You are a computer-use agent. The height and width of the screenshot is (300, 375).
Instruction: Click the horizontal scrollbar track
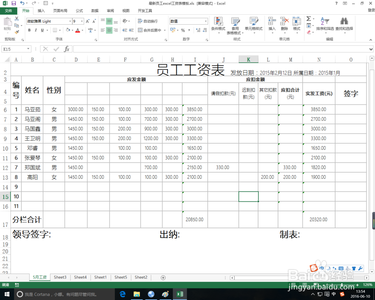coord(299,278)
